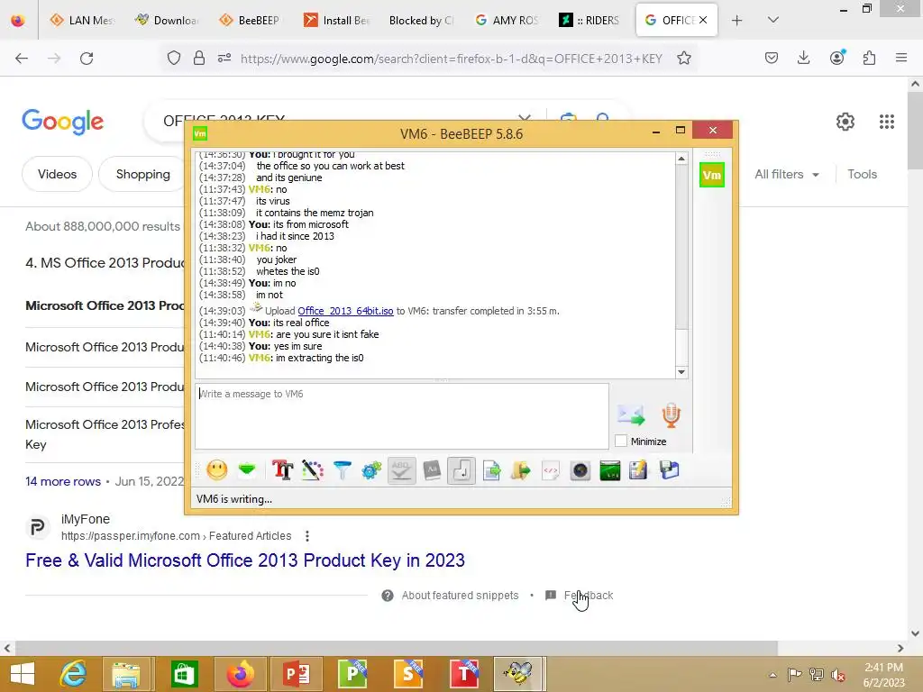Screen dimensions: 923x692
Task: Select the Videos search filter
Action: pyautogui.click(x=57, y=174)
